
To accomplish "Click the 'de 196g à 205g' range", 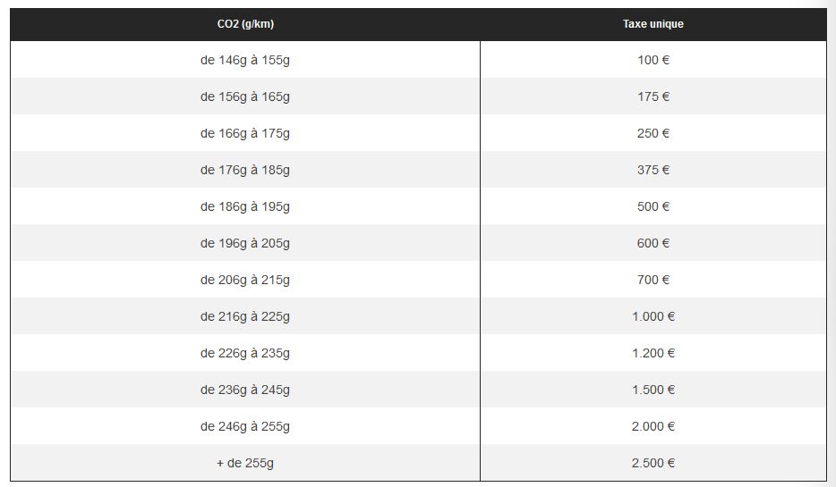I will tap(245, 243).
